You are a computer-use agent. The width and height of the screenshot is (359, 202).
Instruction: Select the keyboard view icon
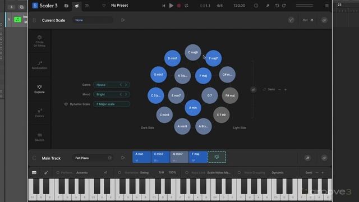coord(34,173)
